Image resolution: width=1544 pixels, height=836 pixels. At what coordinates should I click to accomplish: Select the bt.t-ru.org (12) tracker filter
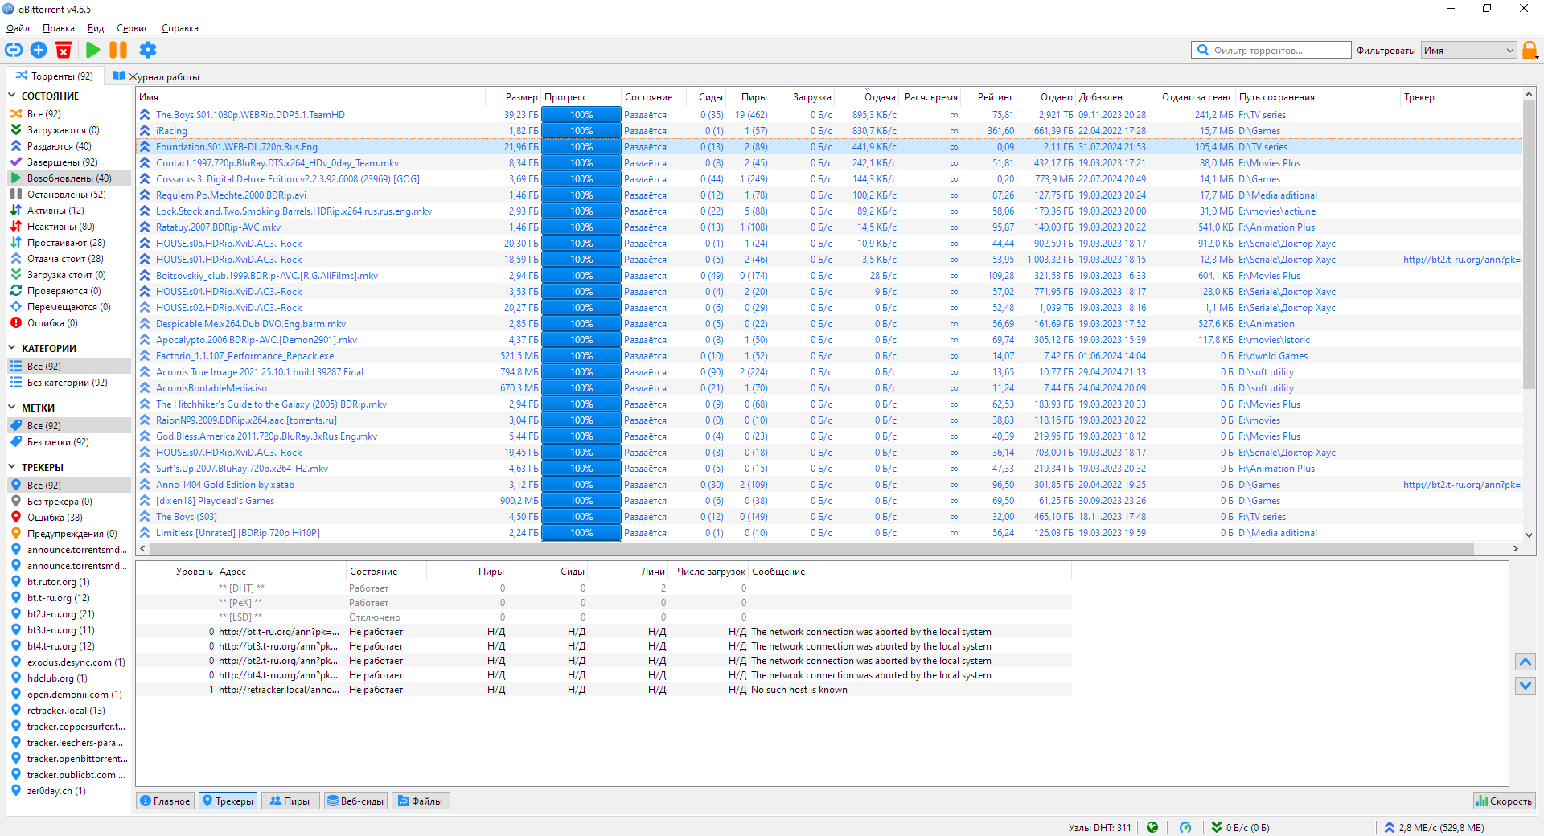point(69,598)
